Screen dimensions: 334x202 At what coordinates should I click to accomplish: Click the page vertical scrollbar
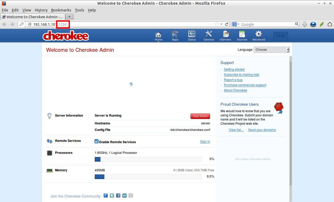tap(291, 129)
